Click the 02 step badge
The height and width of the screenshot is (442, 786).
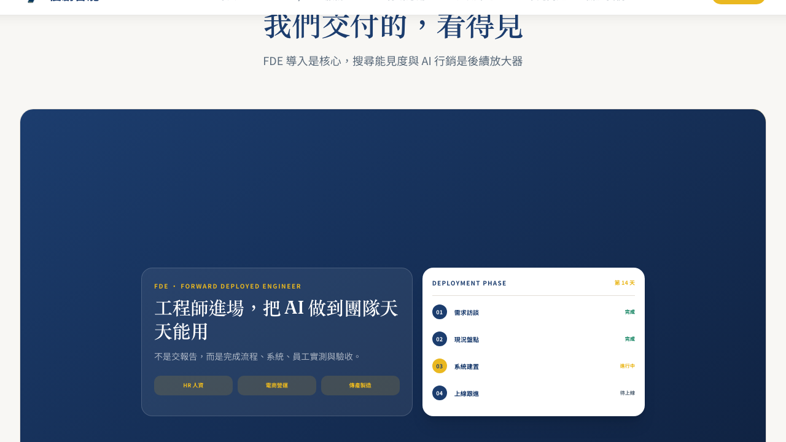(440, 339)
